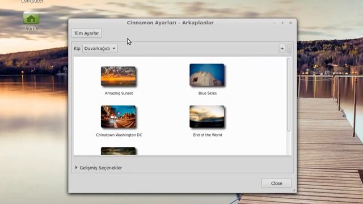Screen dimensions: 363x204
Task: Pick the End of the World thumbnail
Action: coord(207,117)
